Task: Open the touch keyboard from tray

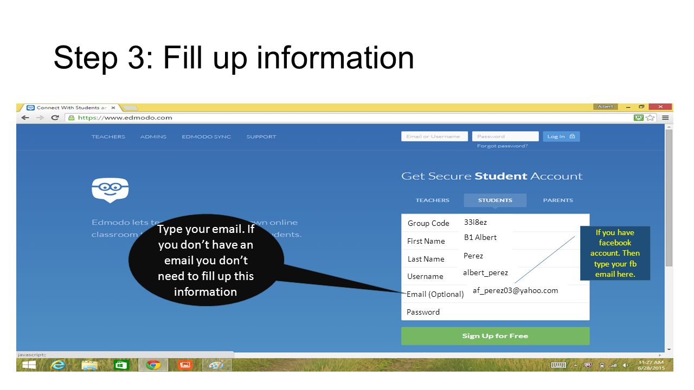Action: (558, 365)
